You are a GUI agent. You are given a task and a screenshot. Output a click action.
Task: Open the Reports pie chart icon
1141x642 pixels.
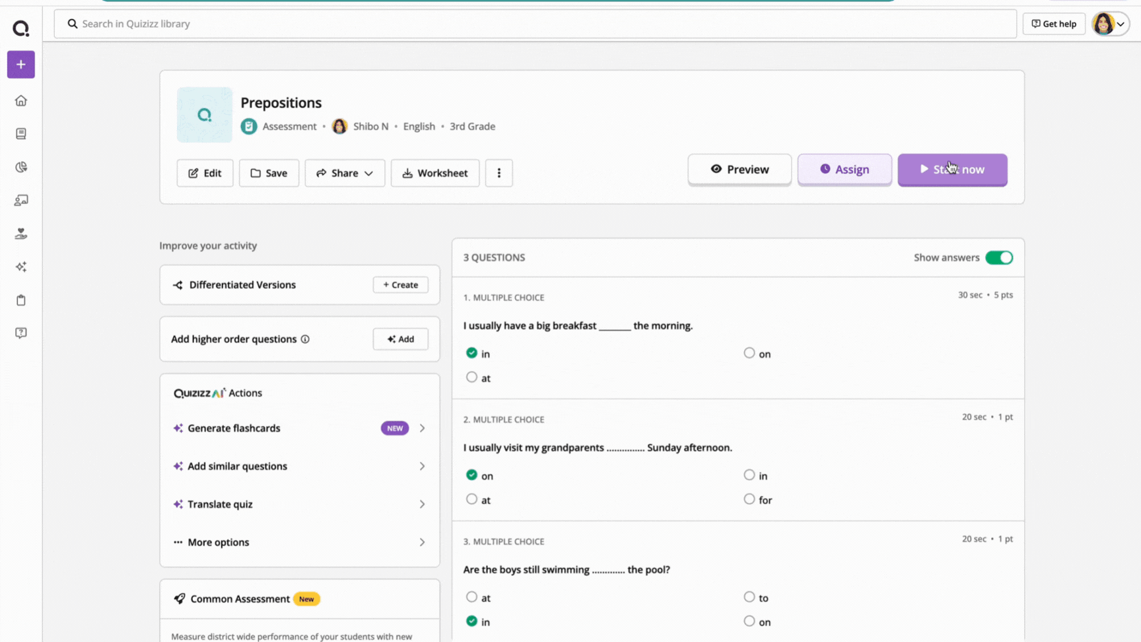(x=21, y=167)
